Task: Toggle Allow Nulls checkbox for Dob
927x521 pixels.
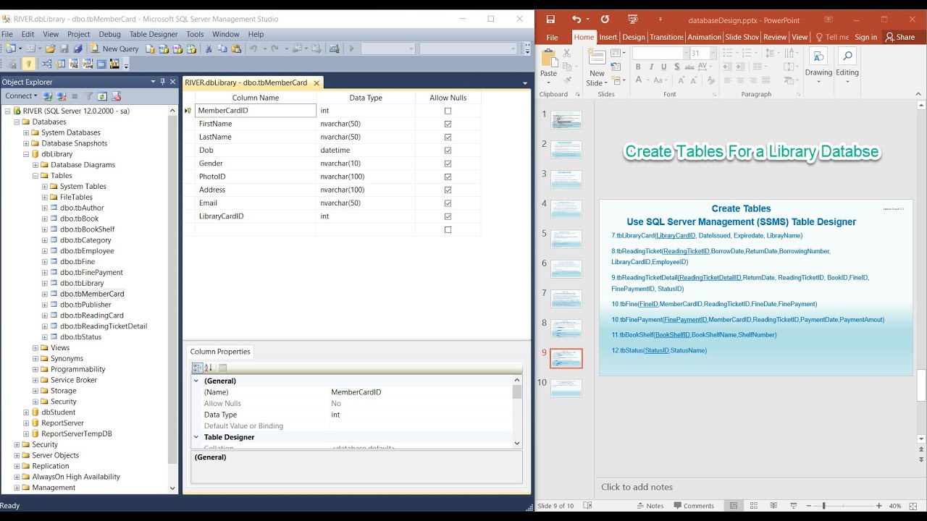Action: (x=448, y=151)
